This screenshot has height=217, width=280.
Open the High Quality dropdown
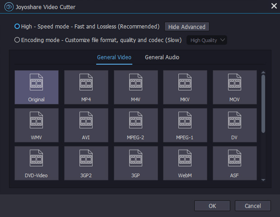[x=207, y=40]
